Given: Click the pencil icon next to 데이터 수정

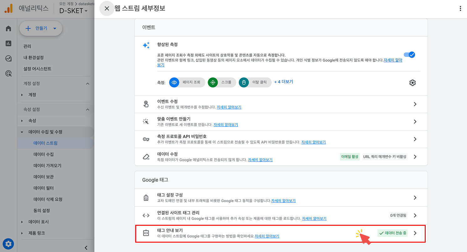Looking at the screenshot, I should [146, 156].
